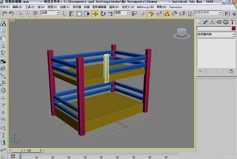Click the Cloth Collection t-shirt icon
The image size is (237, 159).
(3, 31)
